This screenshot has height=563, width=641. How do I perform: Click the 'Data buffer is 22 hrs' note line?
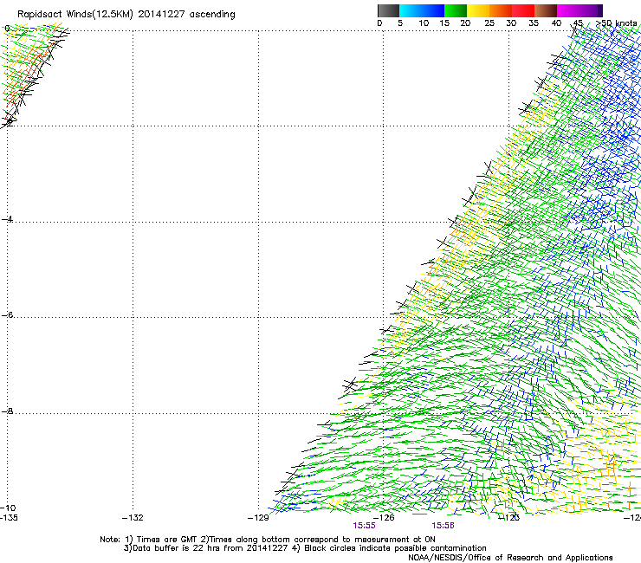305,548
